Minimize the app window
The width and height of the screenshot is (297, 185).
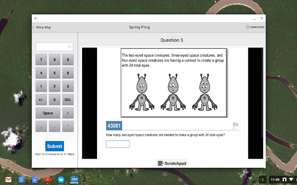pos(254,18)
